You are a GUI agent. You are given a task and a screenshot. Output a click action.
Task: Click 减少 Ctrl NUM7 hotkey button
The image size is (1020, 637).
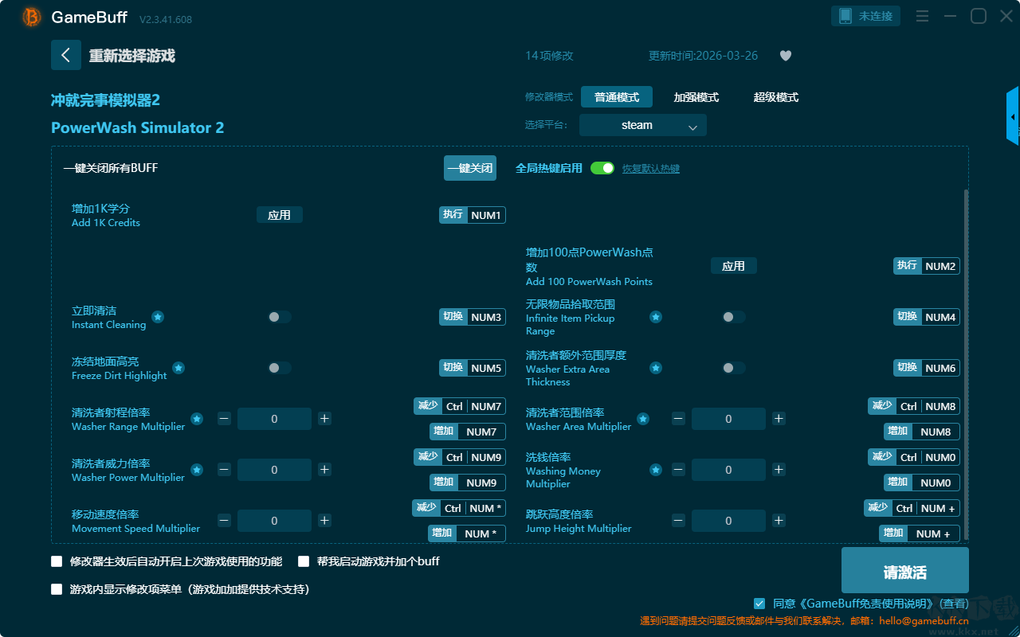460,406
